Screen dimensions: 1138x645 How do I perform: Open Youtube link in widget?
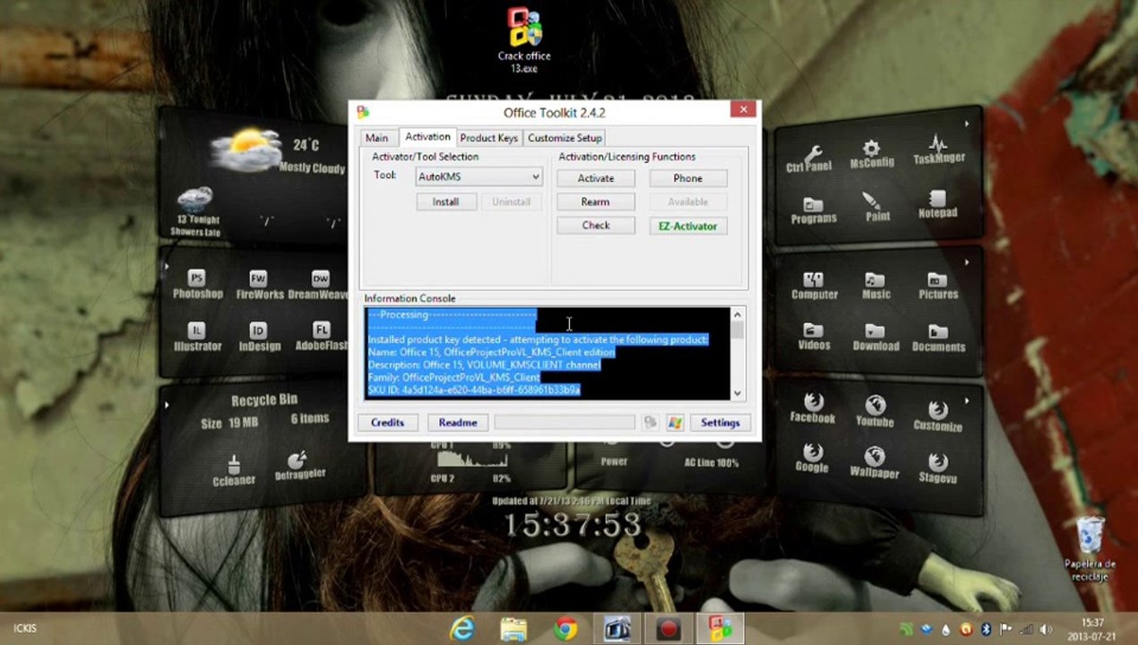(875, 411)
